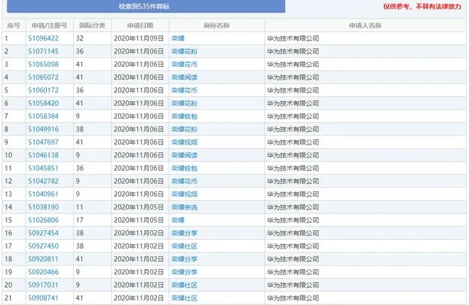The width and height of the screenshot is (469, 305).
Task: Open application number 51038190
Action: tap(43, 207)
